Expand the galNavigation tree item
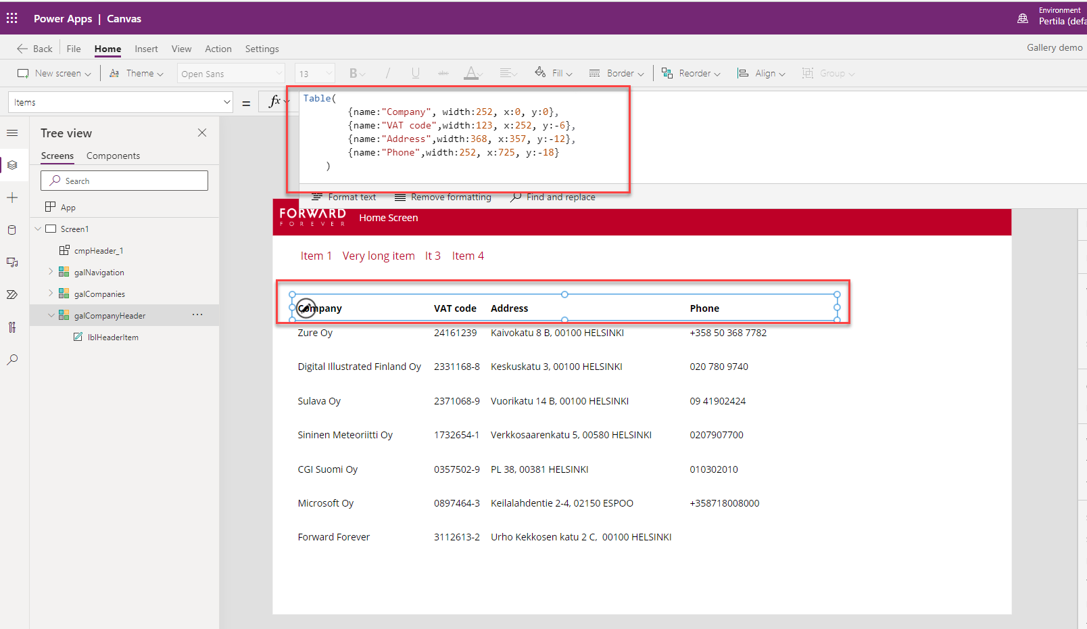The image size is (1087, 629). click(50, 272)
